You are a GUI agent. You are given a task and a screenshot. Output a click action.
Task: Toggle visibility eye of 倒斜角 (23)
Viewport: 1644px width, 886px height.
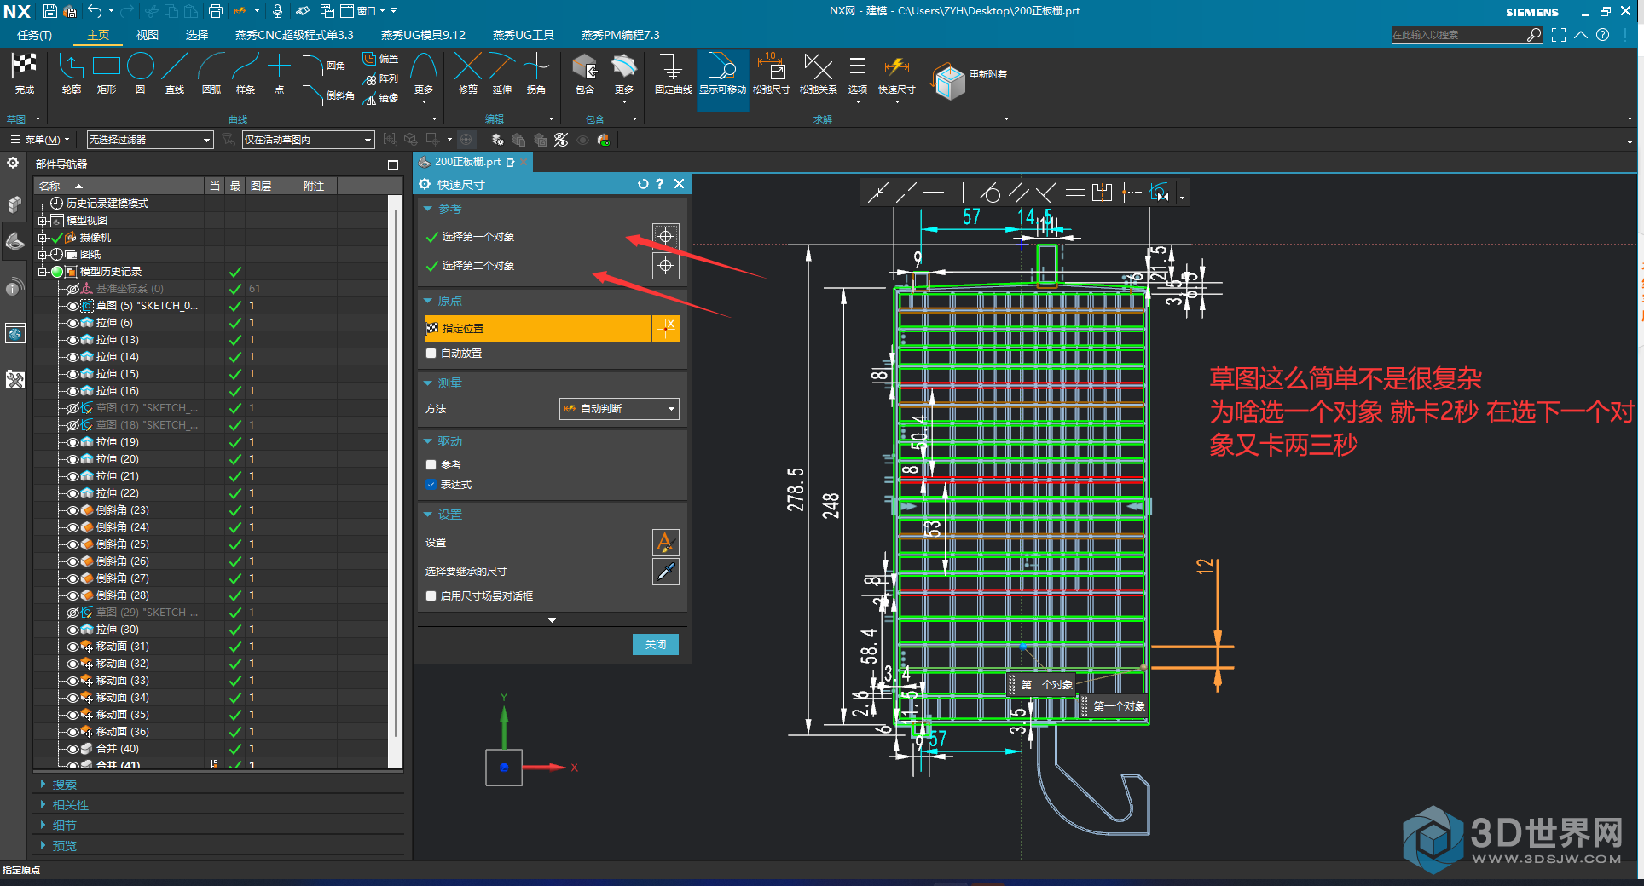click(x=73, y=510)
